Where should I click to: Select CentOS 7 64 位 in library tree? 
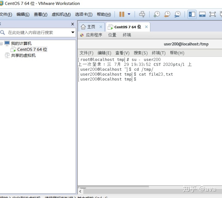(32, 49)
